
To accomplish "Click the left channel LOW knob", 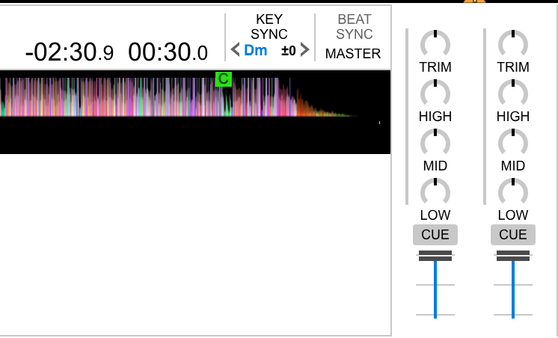I will pos(435,192).
